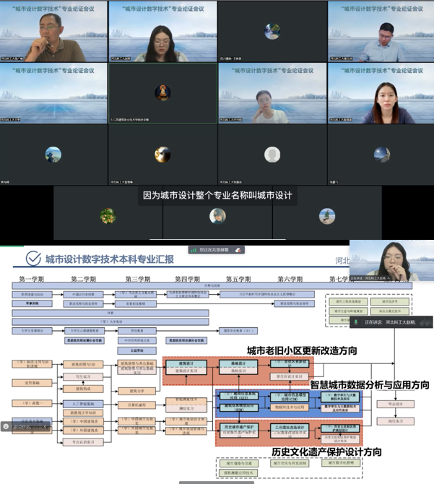434x484 pixels.
Task: Click the 您正在共享屏幕 status bar
Action: pos(217,249)
